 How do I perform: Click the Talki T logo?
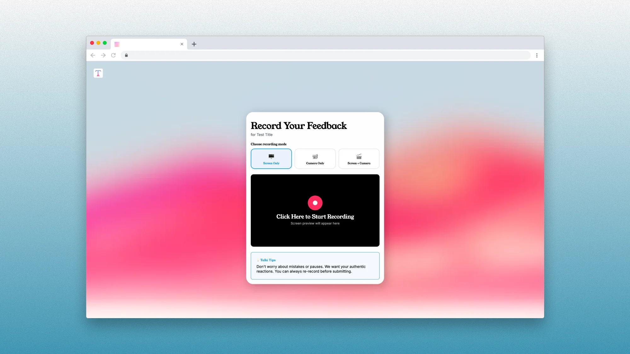point(98,73)
